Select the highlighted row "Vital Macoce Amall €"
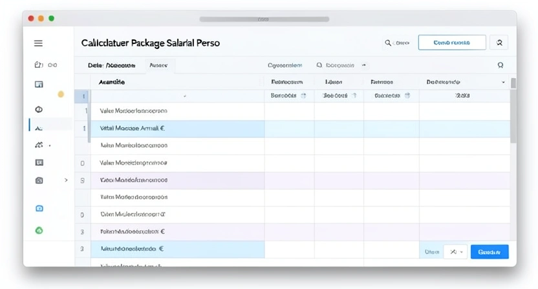The height and width of the screenshot is (289, 538). (x=292, y=128)
